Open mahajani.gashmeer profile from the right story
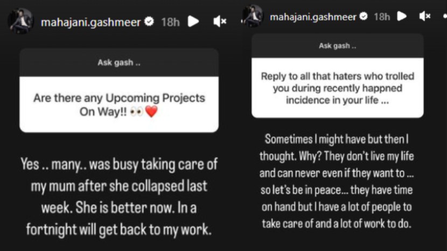The width and height of the screenshot is (447, 251). pyautogui.click(x=313, y=17)
